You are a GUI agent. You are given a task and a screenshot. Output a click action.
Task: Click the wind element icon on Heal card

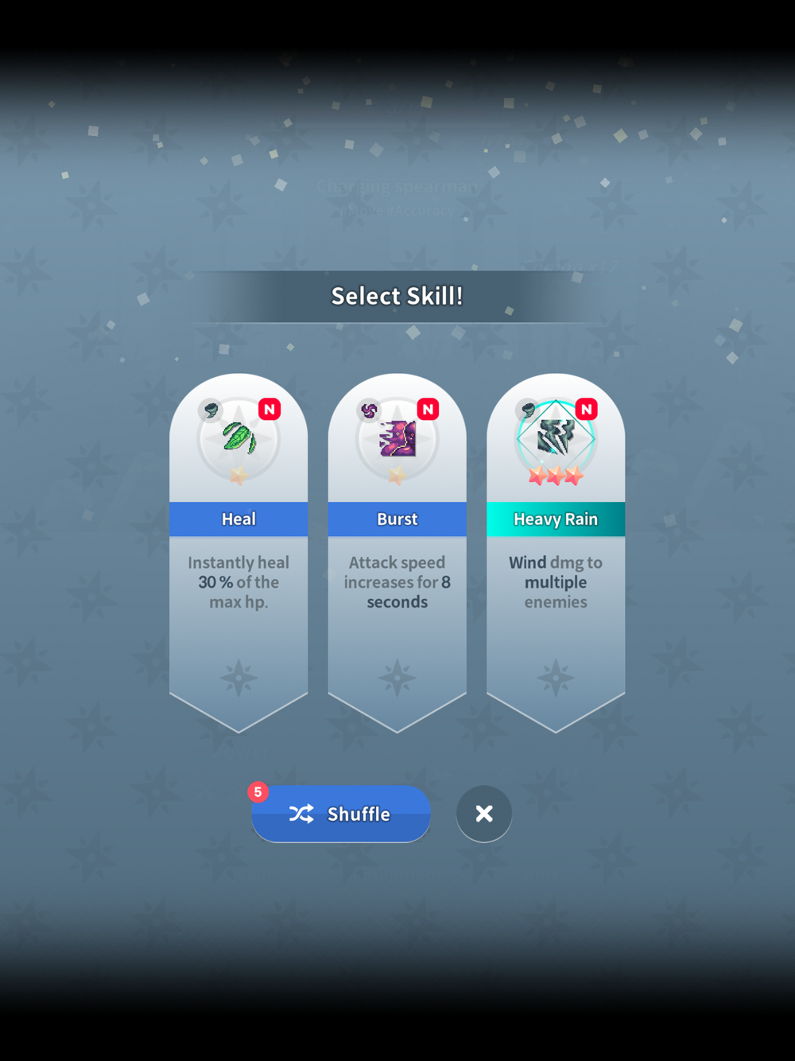coord(211,410)
